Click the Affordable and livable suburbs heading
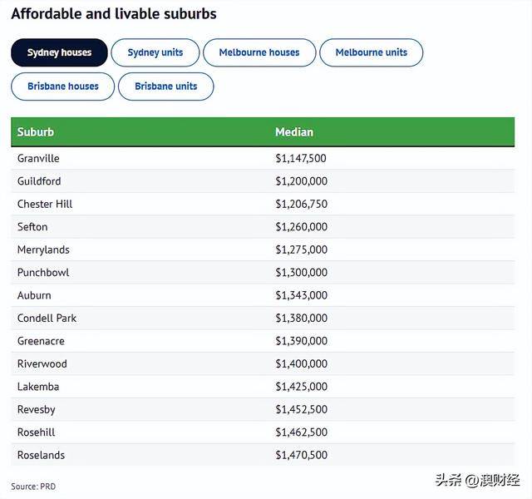 [x=114, y=14]
